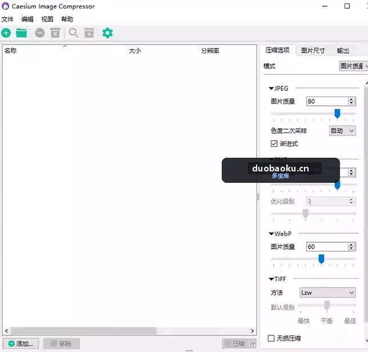Click the splitter handle between list and options panel
This screenshot has width=368, height=352.
[258, 197]
